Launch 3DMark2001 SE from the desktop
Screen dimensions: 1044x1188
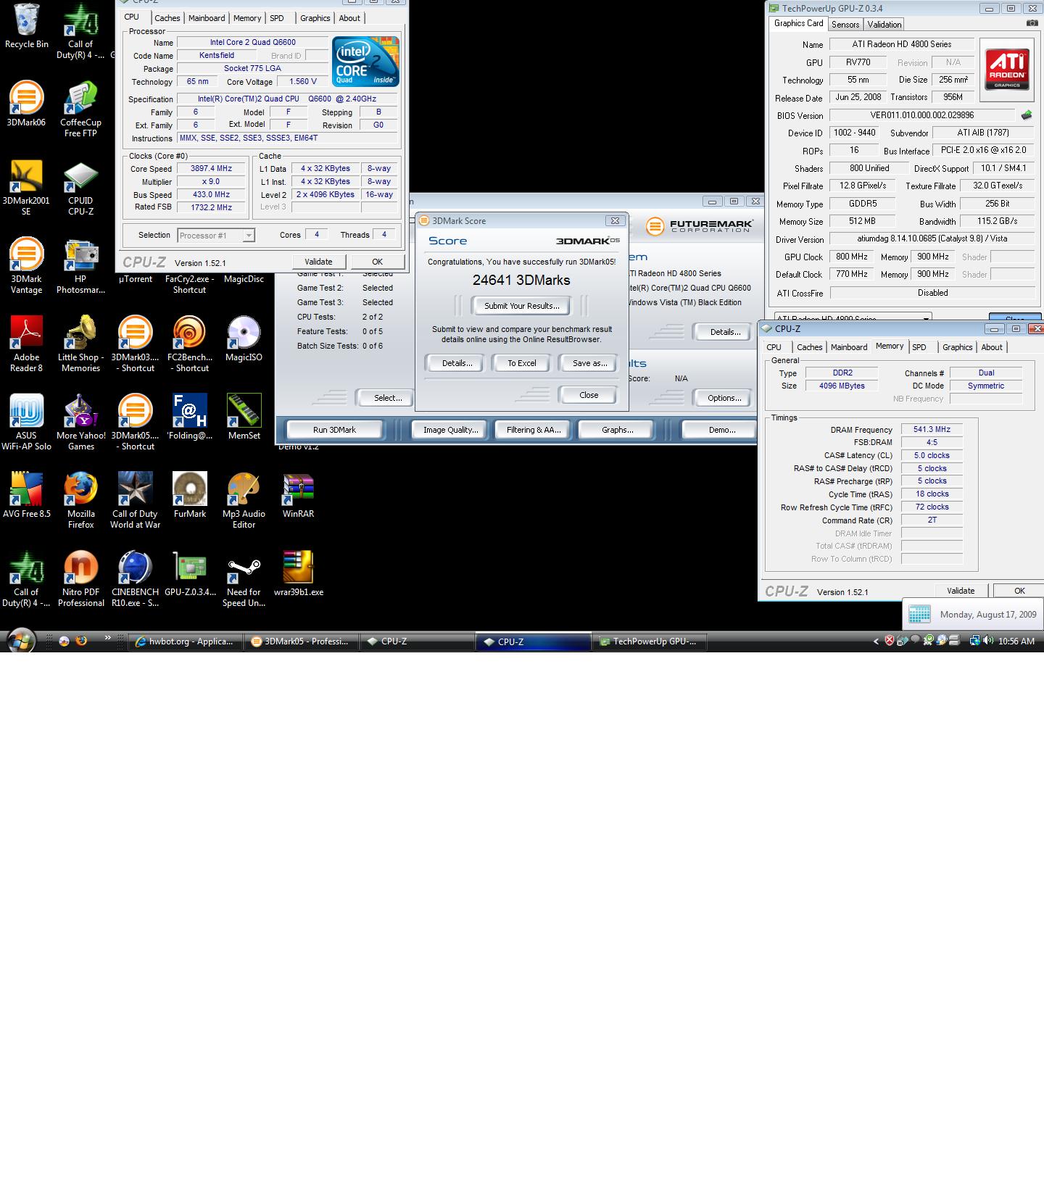click(26, 187)
